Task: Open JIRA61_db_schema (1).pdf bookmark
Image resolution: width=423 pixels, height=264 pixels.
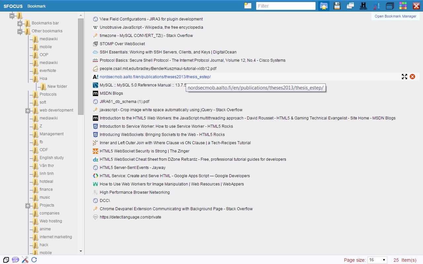Action: pos(125,102)
